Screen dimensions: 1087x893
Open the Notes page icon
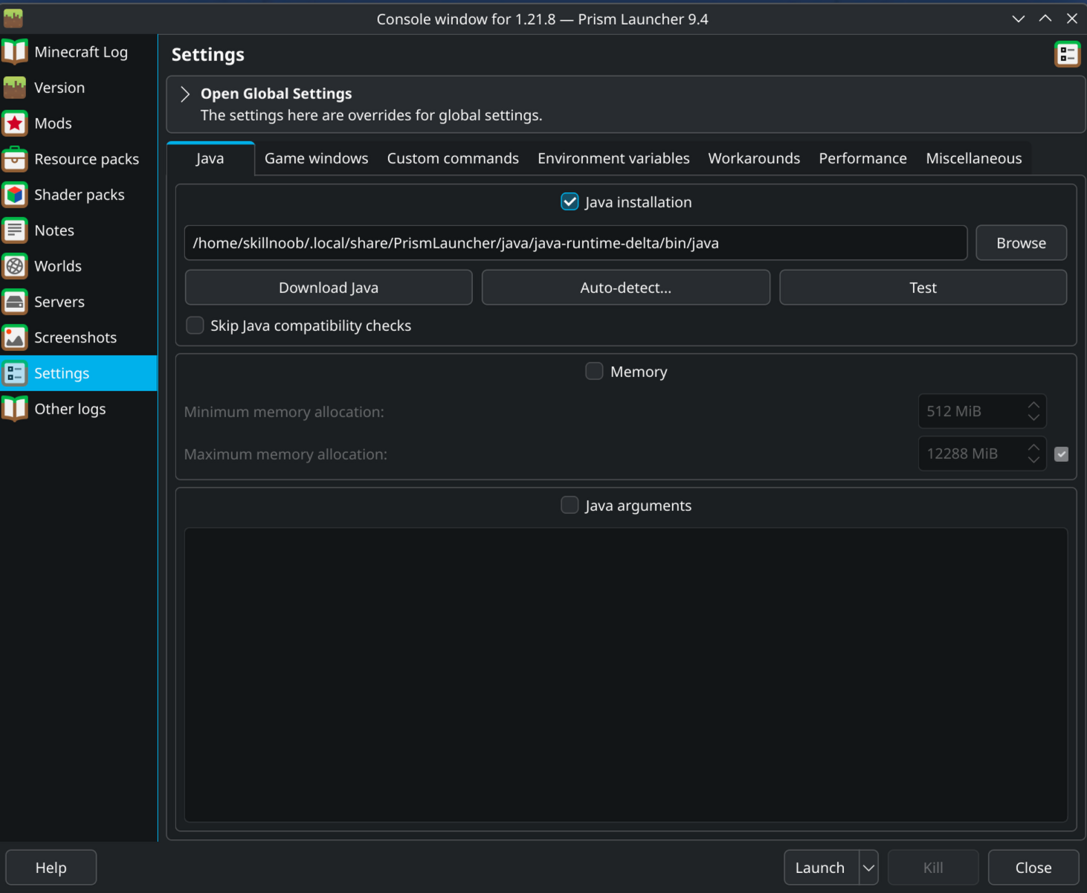(15, 230)
